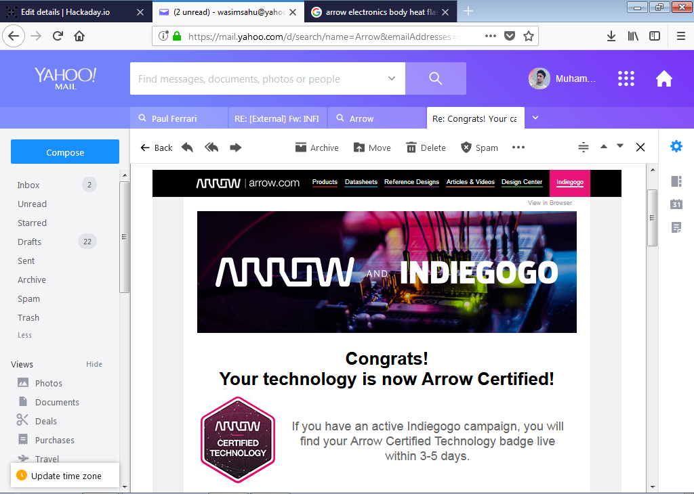Image resolution: width=694 pixels, height=494 pixels.
Task: Open the notepad icon in right rail
Action: point(676,227)
